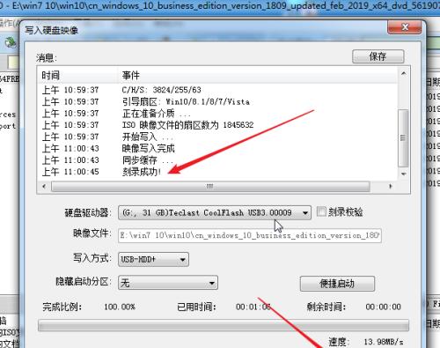Viewport: 440px width, 348px height.
Task: Click the 00:00:00 remaining time value
Action: tap(383, 307)
